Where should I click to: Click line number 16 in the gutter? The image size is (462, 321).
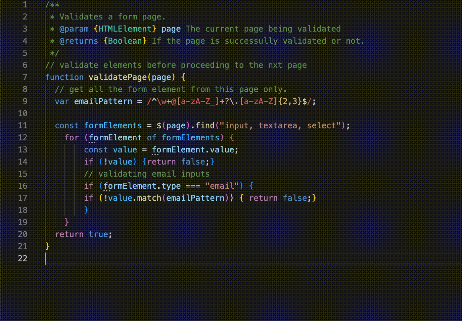(22, 186)
